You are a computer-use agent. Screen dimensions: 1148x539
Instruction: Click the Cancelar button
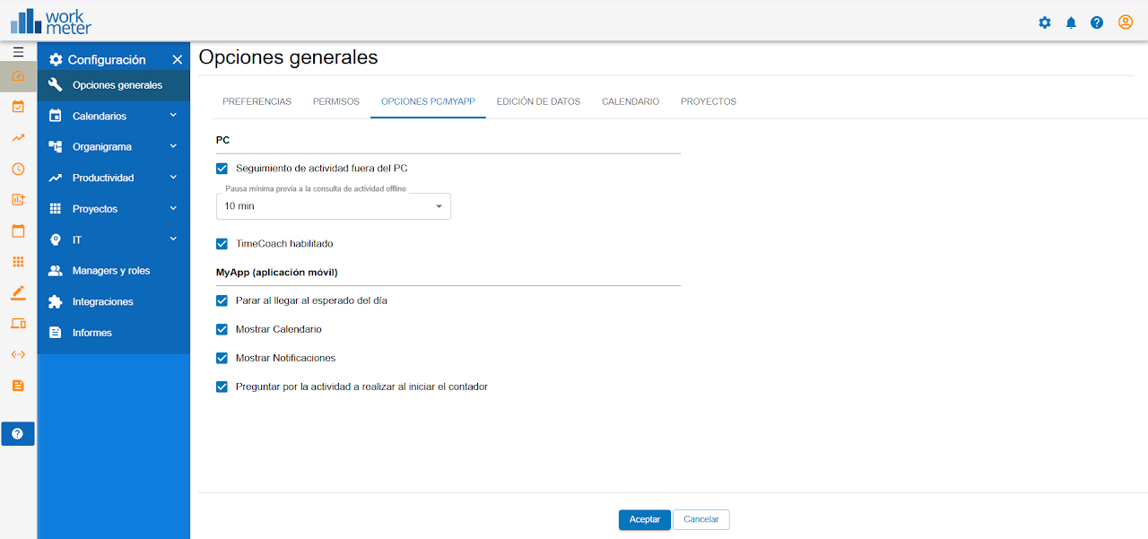click(701, 519)
